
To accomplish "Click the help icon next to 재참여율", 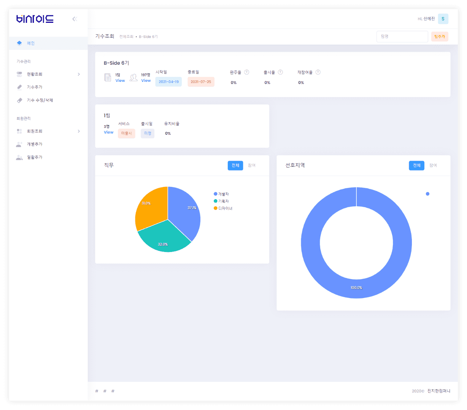I will pos(318,72).
